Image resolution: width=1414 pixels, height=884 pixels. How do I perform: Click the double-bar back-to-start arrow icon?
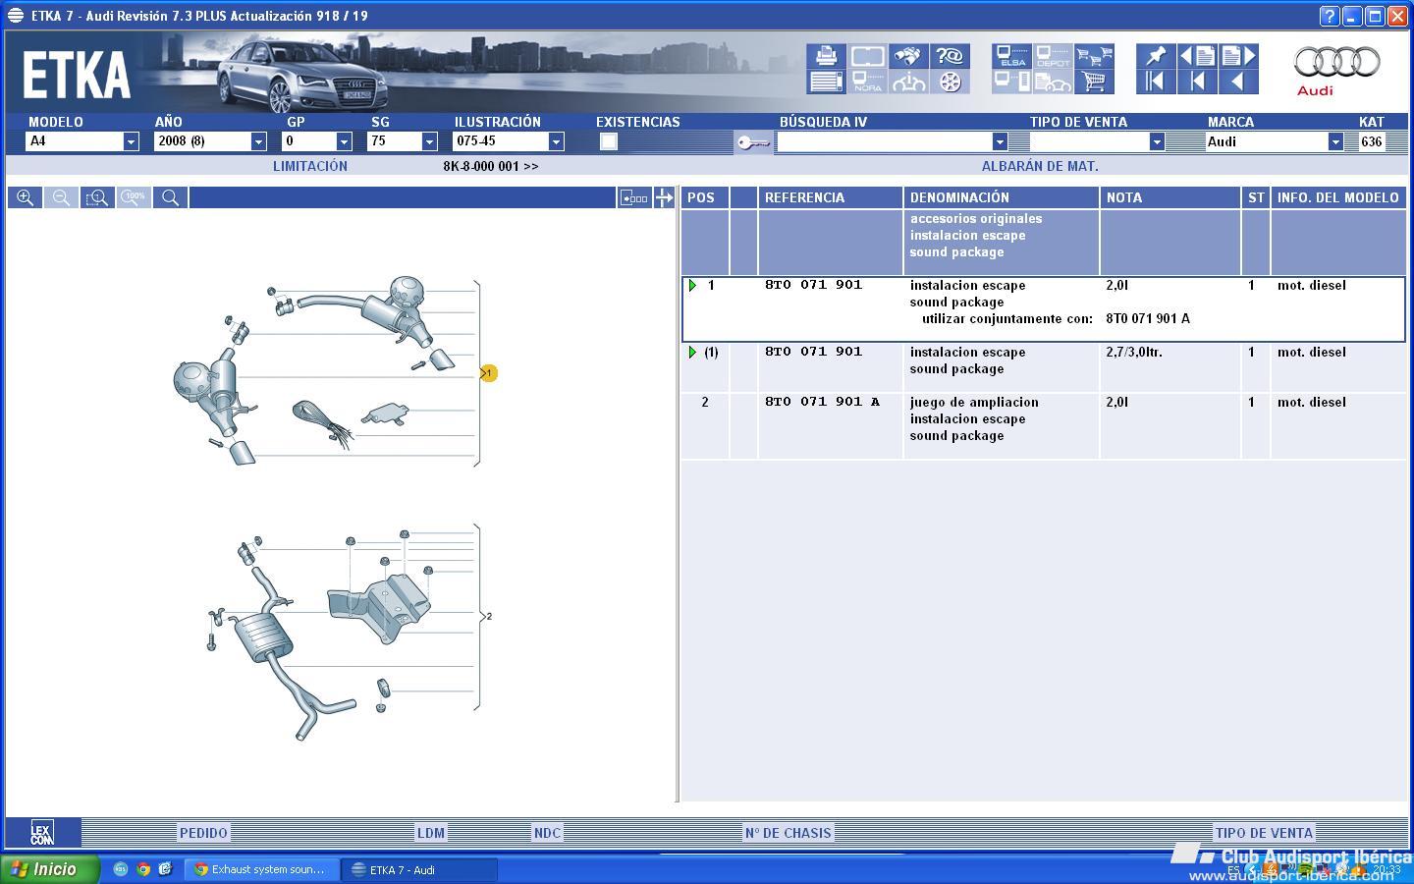(x=1156, y=82)
